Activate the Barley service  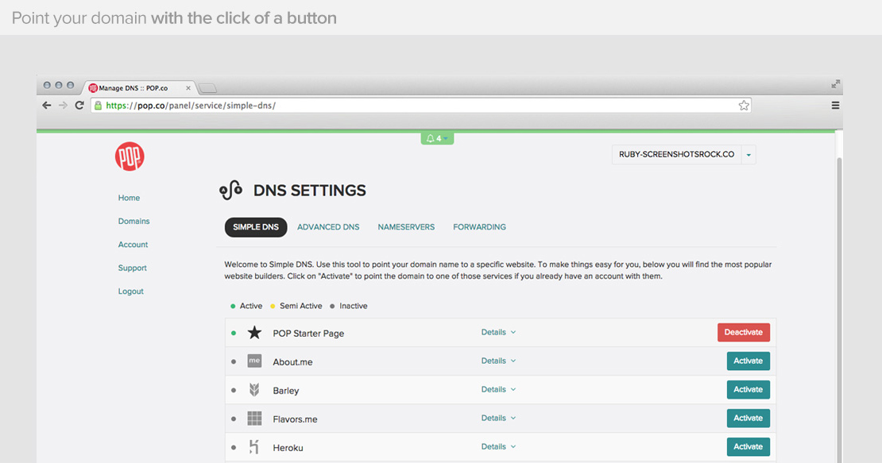pyautogui.click(x=749, y=389)
